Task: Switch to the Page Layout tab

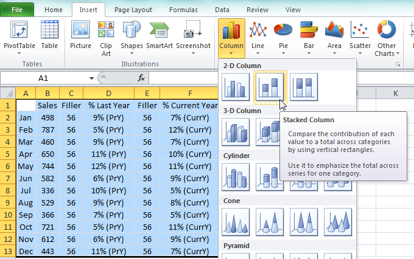Action: point(133,10)
